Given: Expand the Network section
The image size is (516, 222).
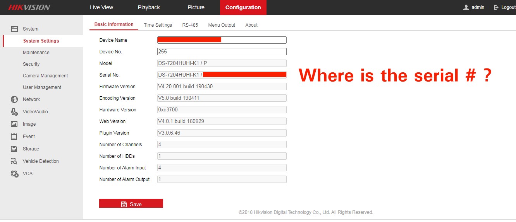Looking at the screenshot, I should click(x=31, y=99).
